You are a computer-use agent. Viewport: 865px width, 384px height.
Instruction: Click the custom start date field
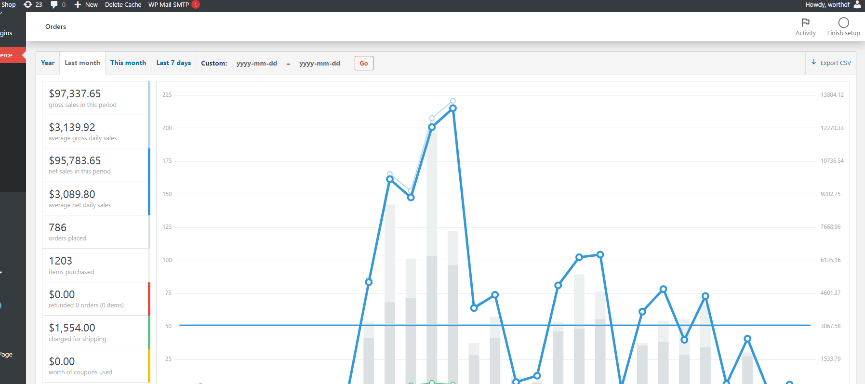click(257, 63)
